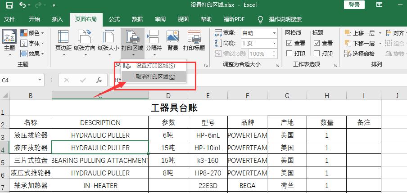Open the 福昕PDF tab

[x=234, y=19]
